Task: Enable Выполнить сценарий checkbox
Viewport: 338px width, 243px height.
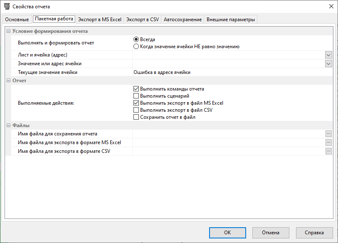Action: (x=136, y=96)
